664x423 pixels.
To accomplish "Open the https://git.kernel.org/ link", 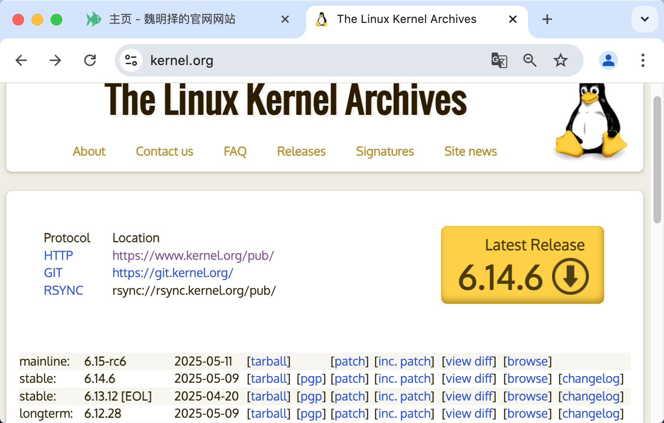I will pos(173,273).
